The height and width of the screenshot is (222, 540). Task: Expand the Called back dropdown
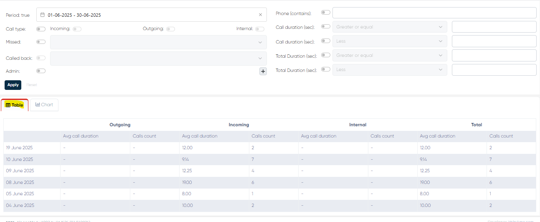click(x=158, y=59)
